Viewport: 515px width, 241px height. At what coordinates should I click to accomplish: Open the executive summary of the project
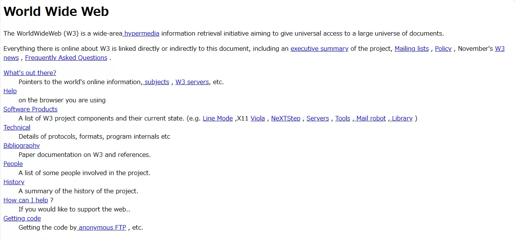tap(319, 49)
